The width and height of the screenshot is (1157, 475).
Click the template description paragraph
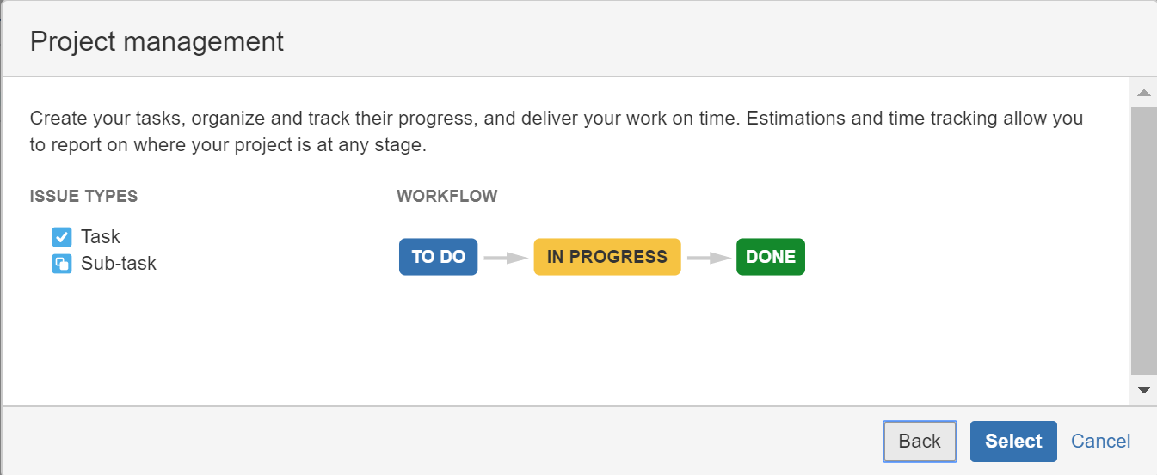coord(557,131)
